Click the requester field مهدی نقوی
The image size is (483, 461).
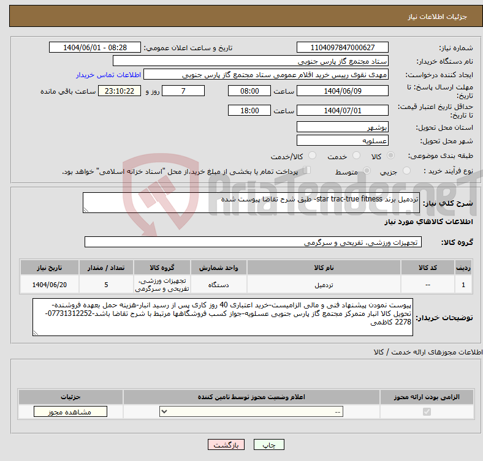click(x=266, y=75)
